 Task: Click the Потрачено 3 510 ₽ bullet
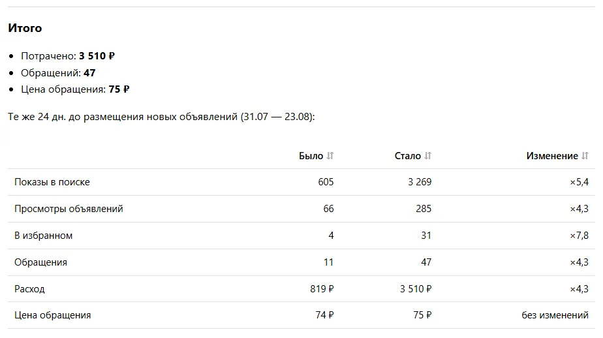68,56
